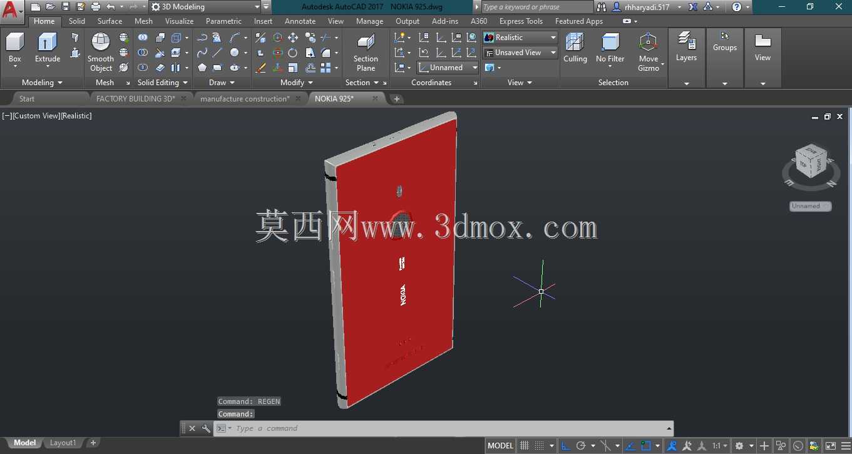This screenshot has height=454, width=852.
Task: Add a new drawing tab
Action: coord(397,99)
